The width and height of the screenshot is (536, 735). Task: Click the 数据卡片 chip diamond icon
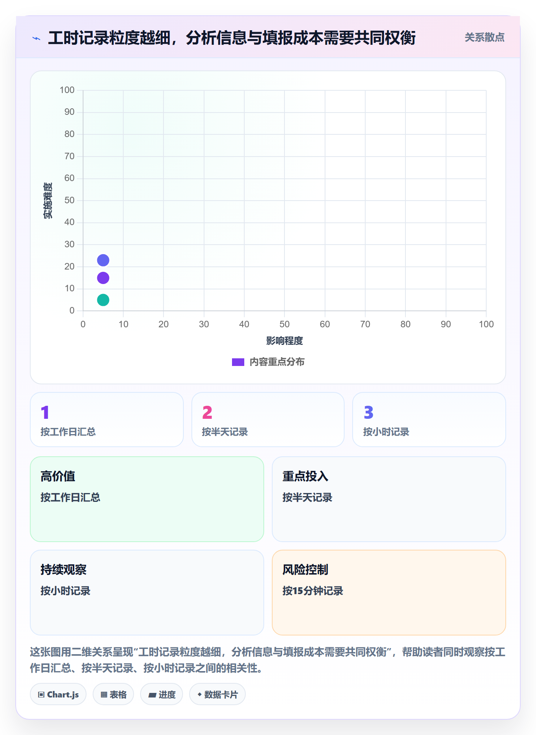click(199, 694)
